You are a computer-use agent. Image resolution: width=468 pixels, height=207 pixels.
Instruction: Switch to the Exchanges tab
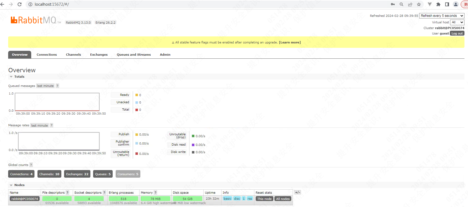click(99, 55)
